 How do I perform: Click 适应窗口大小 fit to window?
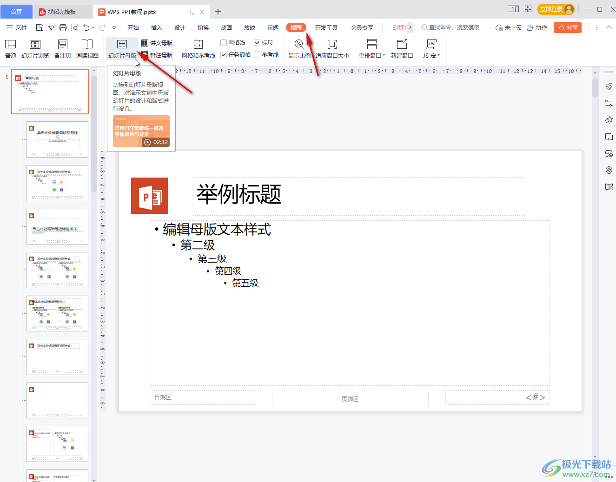(332, 49)
